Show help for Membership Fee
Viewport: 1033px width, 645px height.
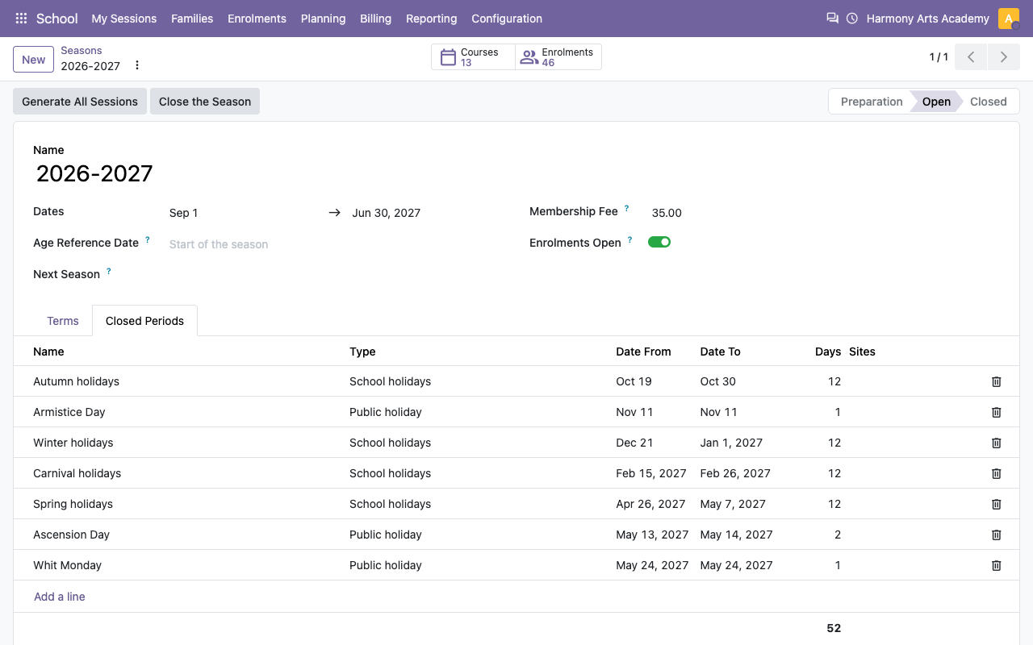tap(626, 209)
